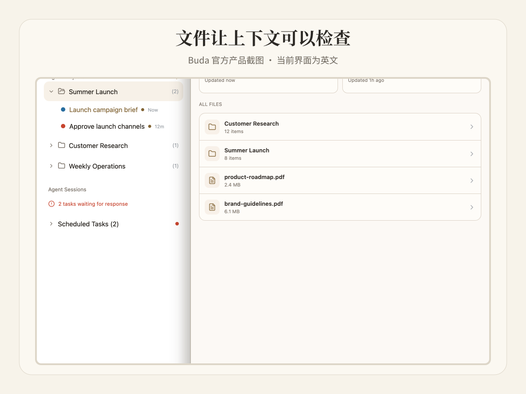Image resolution: width=526 pixels, height=394 pixels.
Task: Click the Customer Research folder icon in All Files
Action: [x=212, y=127]
